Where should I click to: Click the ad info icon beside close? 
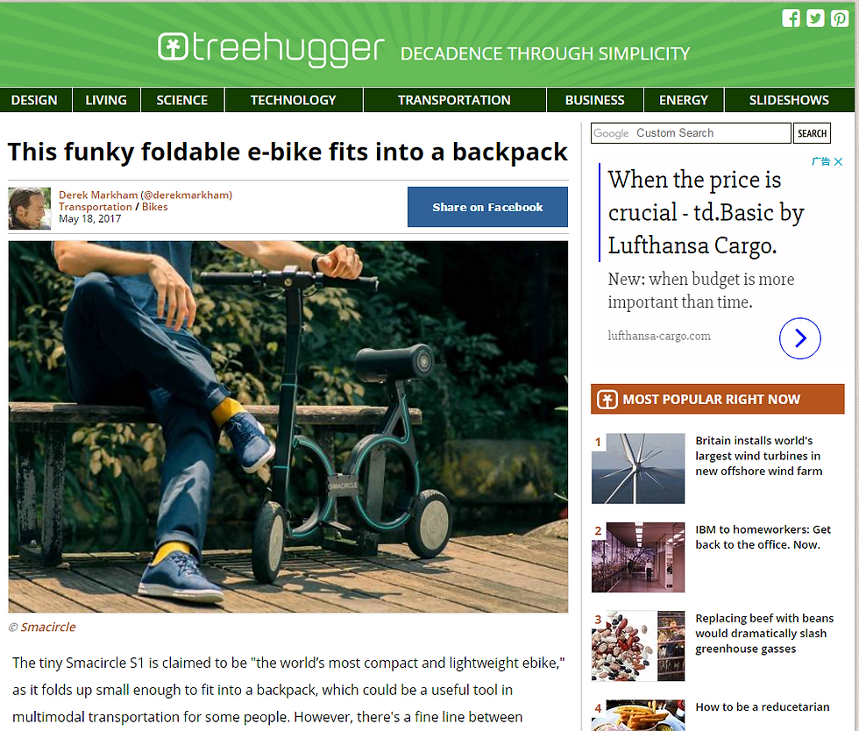pyautogui.click(x=821, y=161)
